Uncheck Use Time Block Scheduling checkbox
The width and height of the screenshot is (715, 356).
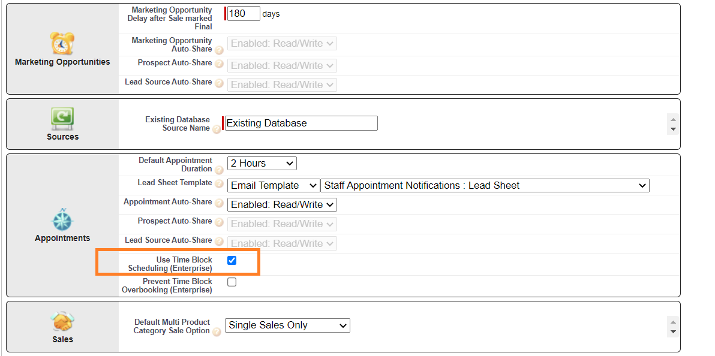(x=232, y=260)
